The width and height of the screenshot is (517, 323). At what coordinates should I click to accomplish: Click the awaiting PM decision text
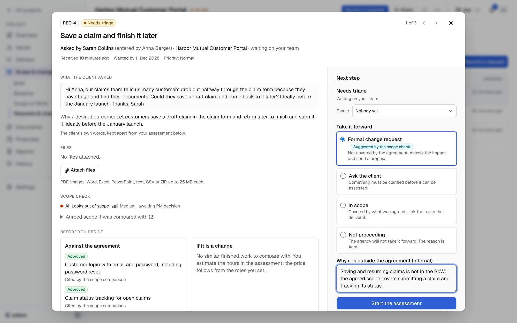coord(159,206)
